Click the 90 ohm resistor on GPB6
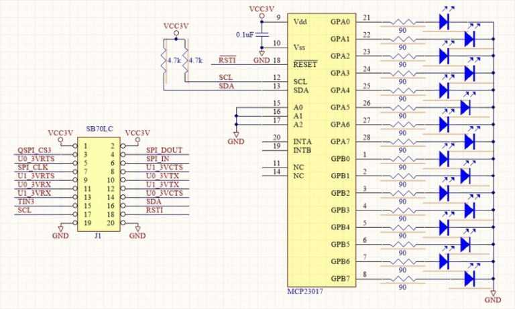 [x=402, y=261]
